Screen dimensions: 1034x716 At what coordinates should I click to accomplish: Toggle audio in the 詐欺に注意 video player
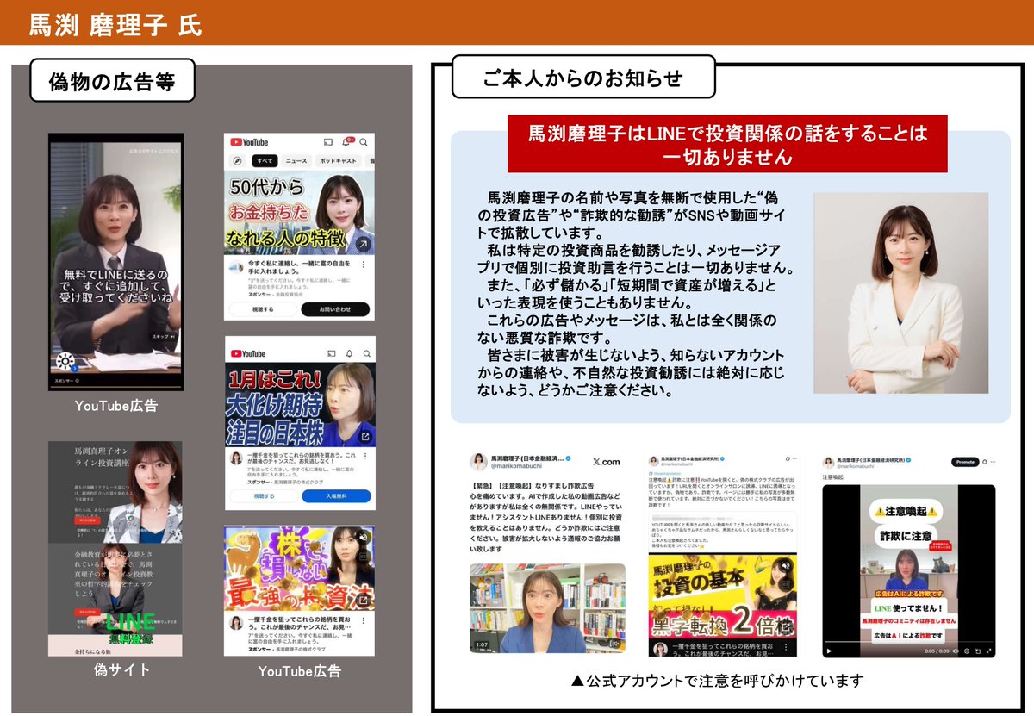click(x=956, y=650)
